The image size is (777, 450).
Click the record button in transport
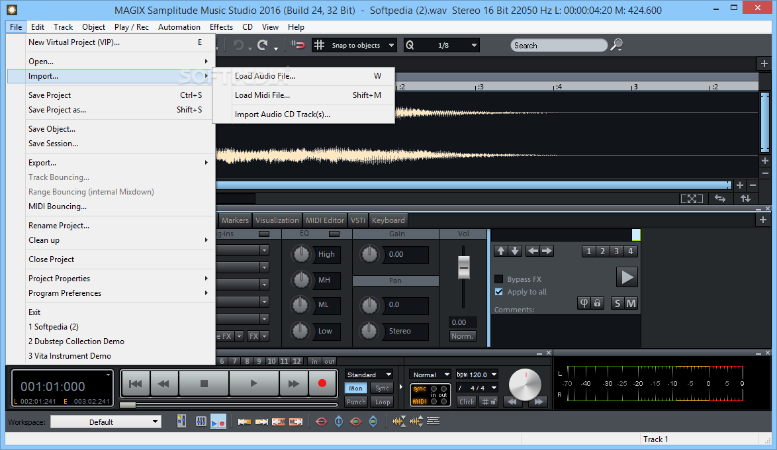[322, 383]
